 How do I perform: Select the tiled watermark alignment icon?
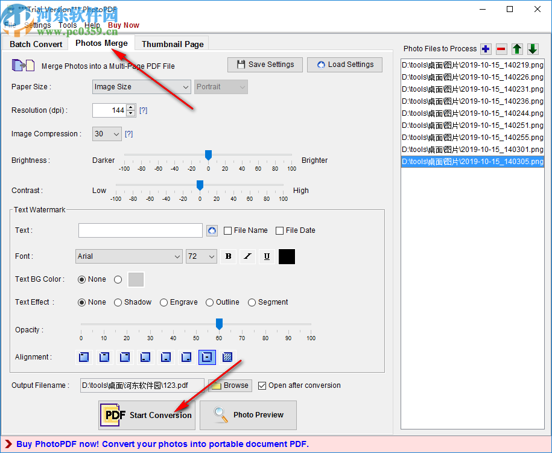[x=227, y=357]
